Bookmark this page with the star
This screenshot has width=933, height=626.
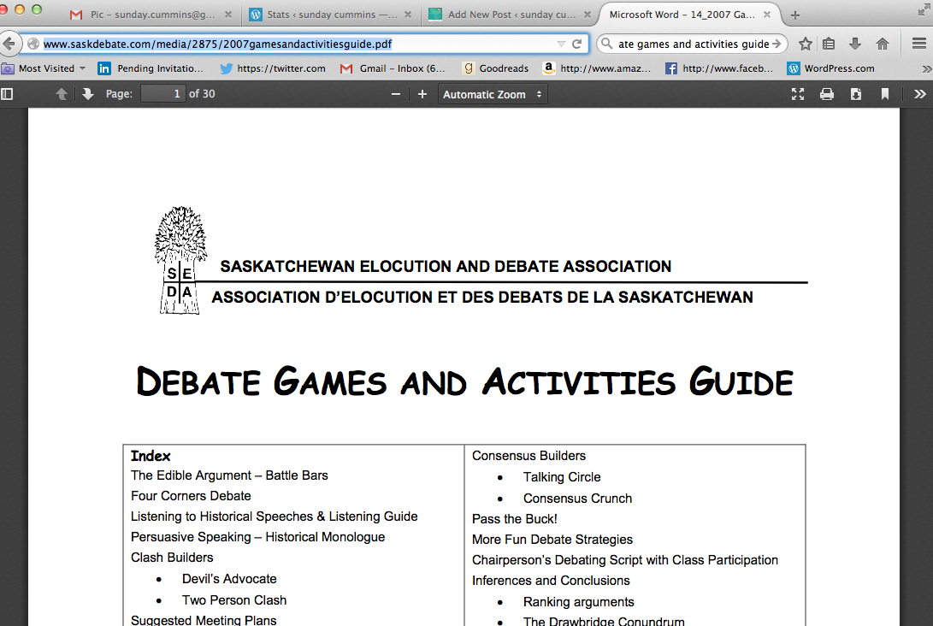tap(805, 44)
